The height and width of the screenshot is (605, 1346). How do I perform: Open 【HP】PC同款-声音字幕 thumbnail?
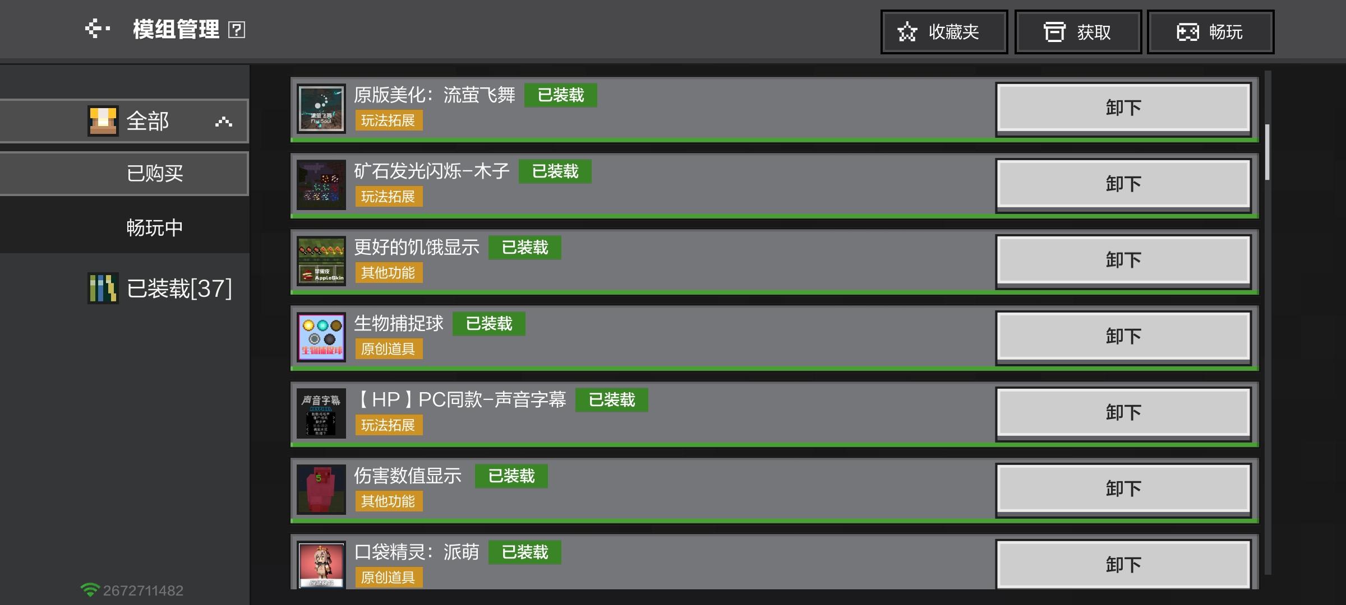(321, 413)
